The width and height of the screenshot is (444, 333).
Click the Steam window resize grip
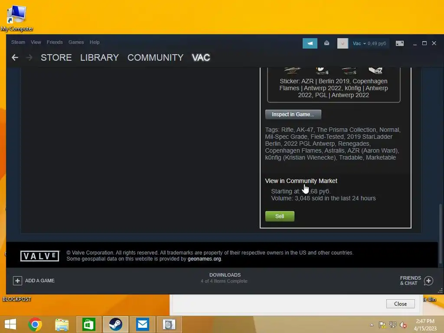[x=440, y=291]
